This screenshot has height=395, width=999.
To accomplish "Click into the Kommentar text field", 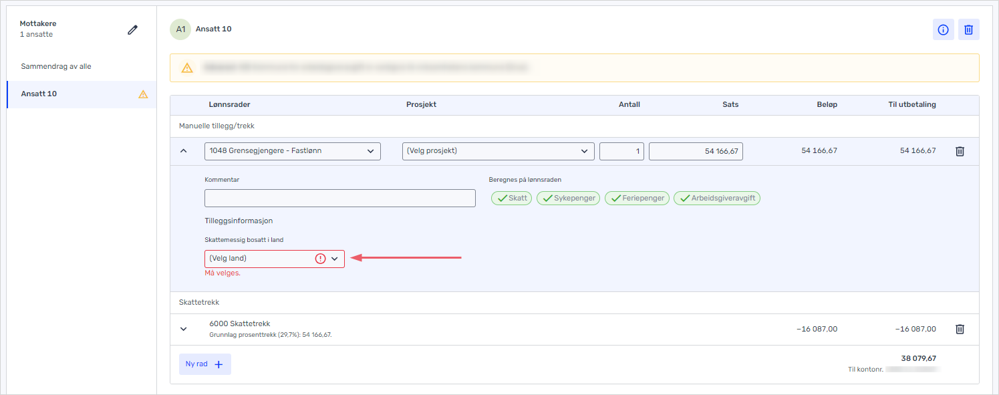I will point(339,199).
